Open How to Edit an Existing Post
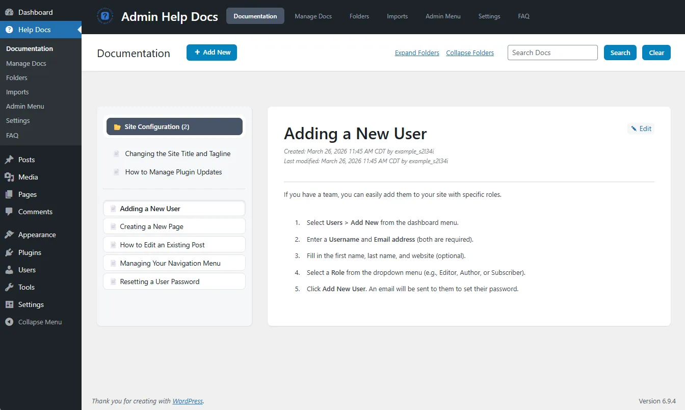 tap(174, 245)
